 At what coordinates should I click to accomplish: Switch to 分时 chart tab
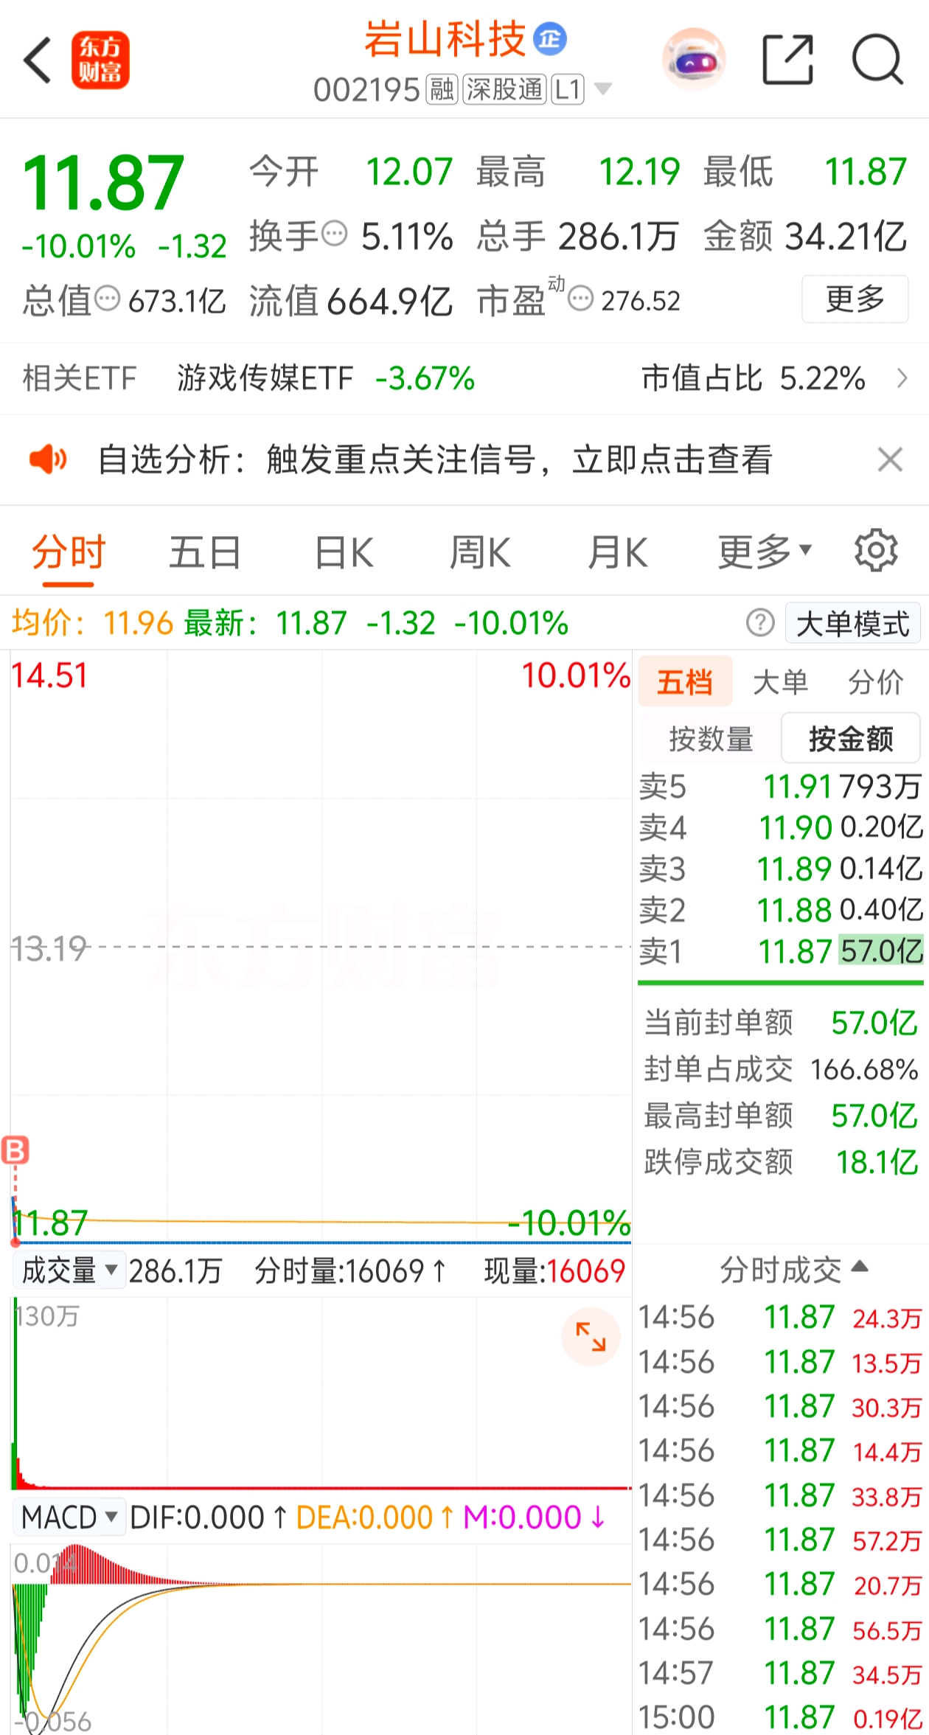(69, 552)
